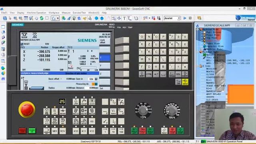Collapse the G Code tree node
Viewport: 256px width, 144px height.
pyautogui.click(x=197, y=66)
